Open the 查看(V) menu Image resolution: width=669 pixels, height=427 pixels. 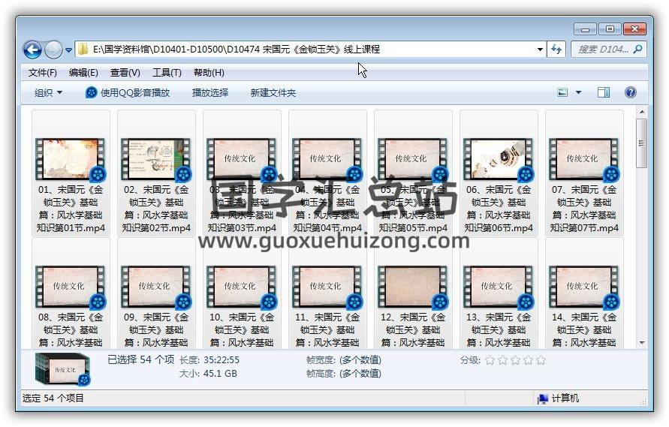click(125, 73)
